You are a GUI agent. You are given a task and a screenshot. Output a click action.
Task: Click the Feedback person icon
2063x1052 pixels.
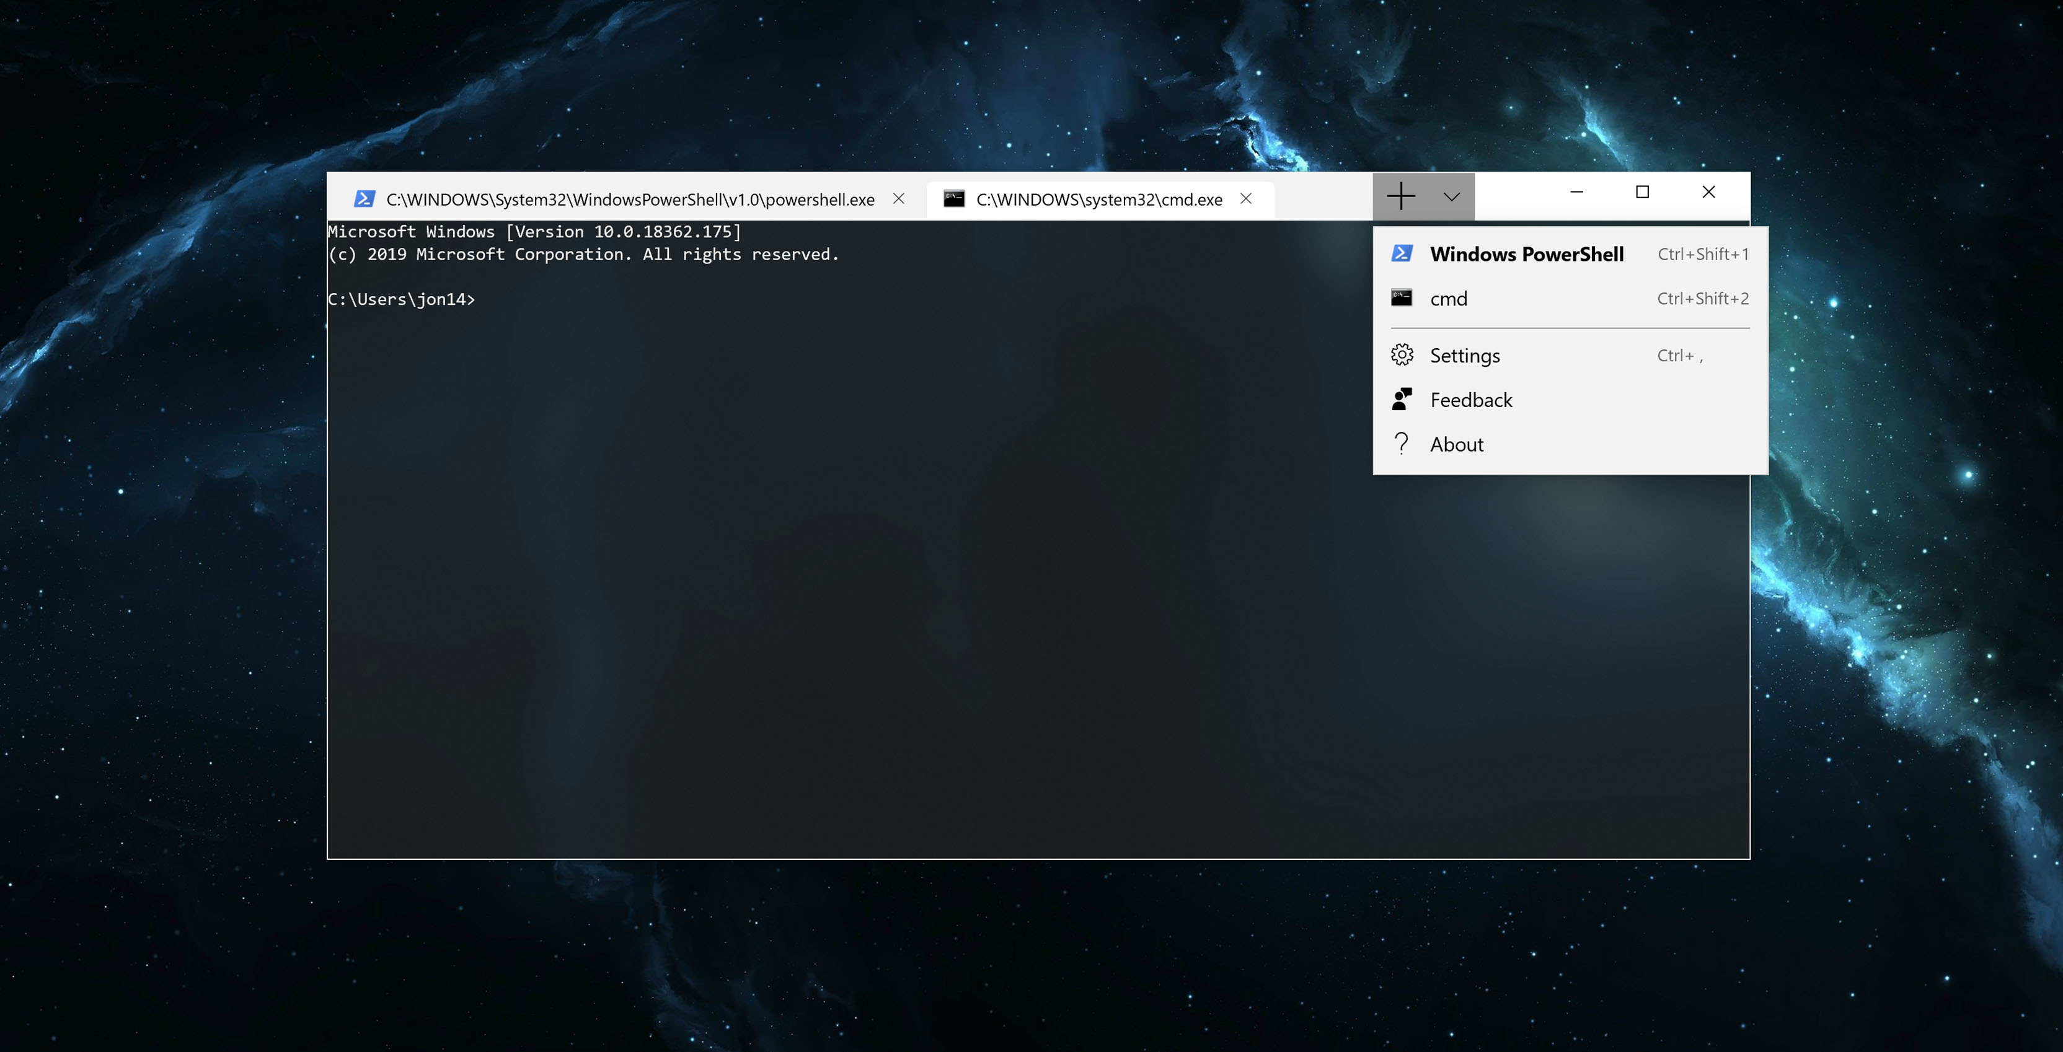pyautogui.click(x=1402, y=399)
